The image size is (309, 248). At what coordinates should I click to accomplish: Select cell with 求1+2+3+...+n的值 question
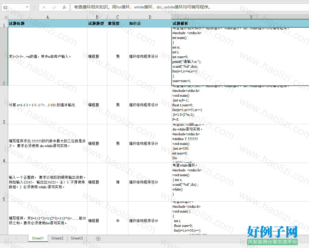48,56
